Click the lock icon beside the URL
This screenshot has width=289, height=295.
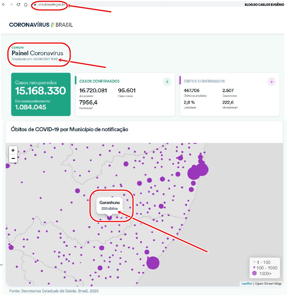(x=35, y=5)
